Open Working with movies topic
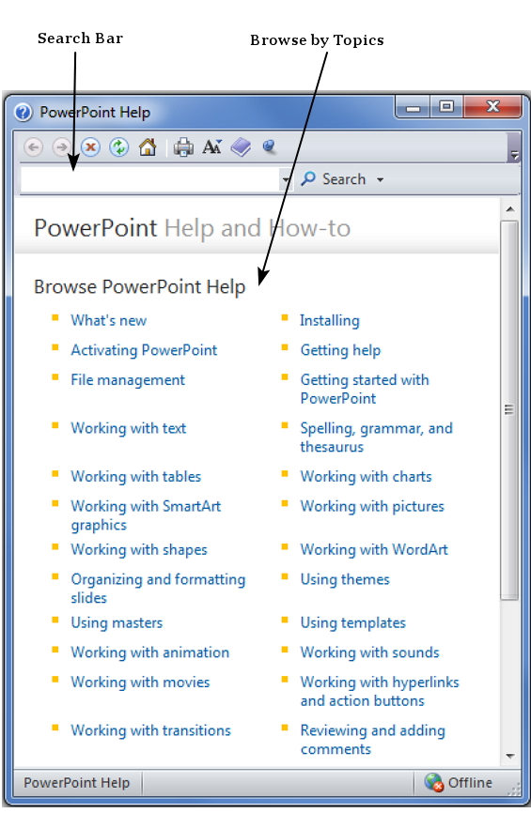This screenshot has width=531, height=813. click(x=140, y=682)
